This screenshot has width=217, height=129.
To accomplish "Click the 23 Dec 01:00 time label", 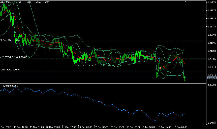I will tap(85, 127).
